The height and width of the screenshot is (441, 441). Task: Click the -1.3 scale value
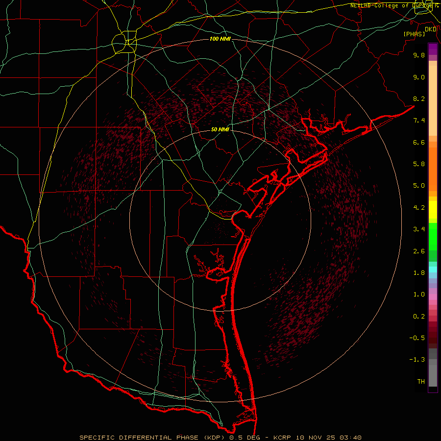click(417, 360)
